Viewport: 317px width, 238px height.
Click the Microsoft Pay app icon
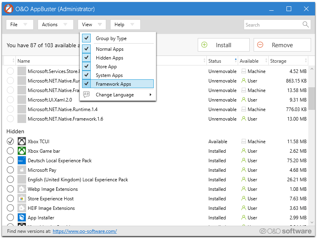[22, 170]
